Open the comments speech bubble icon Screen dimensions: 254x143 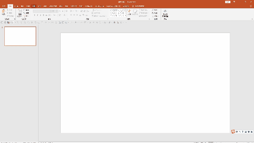point(251,6)
